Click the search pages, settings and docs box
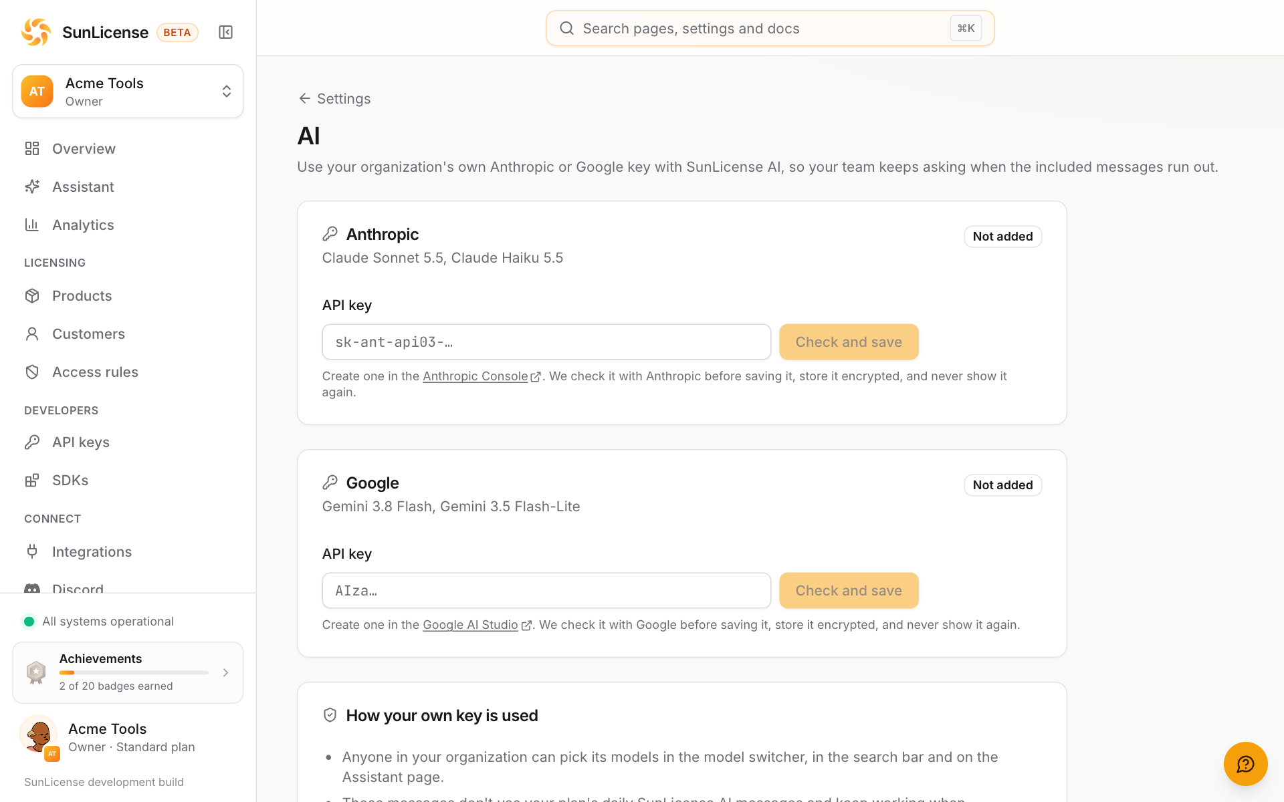 pyautogui.click(x=770, y=28)
